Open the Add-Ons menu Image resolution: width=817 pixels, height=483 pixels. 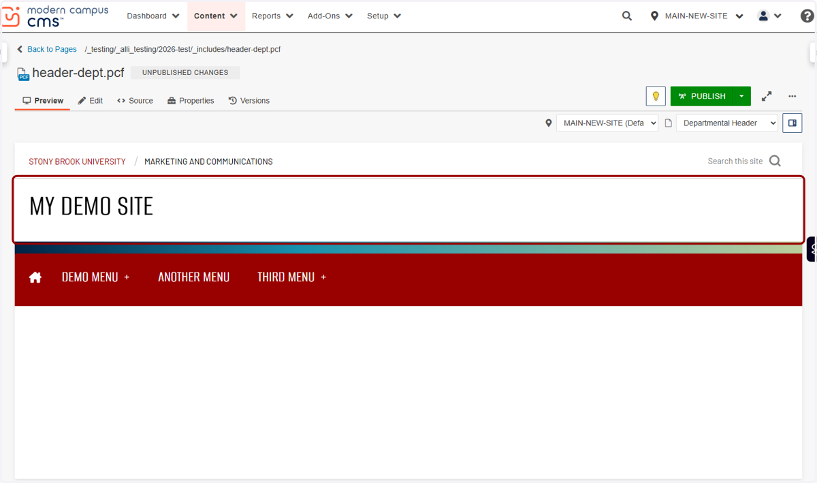click(330, 16)
